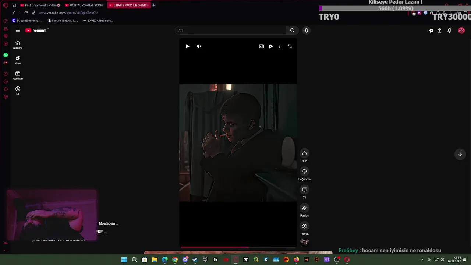Open Discord from the taskbar
Image resolution: width=471 pixels, height=265 pixels.
185,259
